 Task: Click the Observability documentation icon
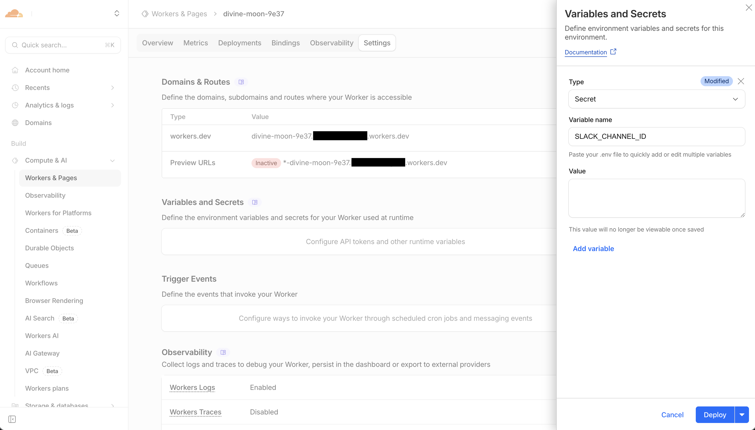pos(223,352)
